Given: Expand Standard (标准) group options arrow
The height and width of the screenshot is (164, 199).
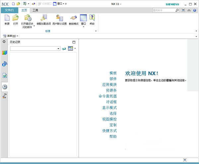Looking at the screenshot, I should pyautogui.click(x=96, y=31).
